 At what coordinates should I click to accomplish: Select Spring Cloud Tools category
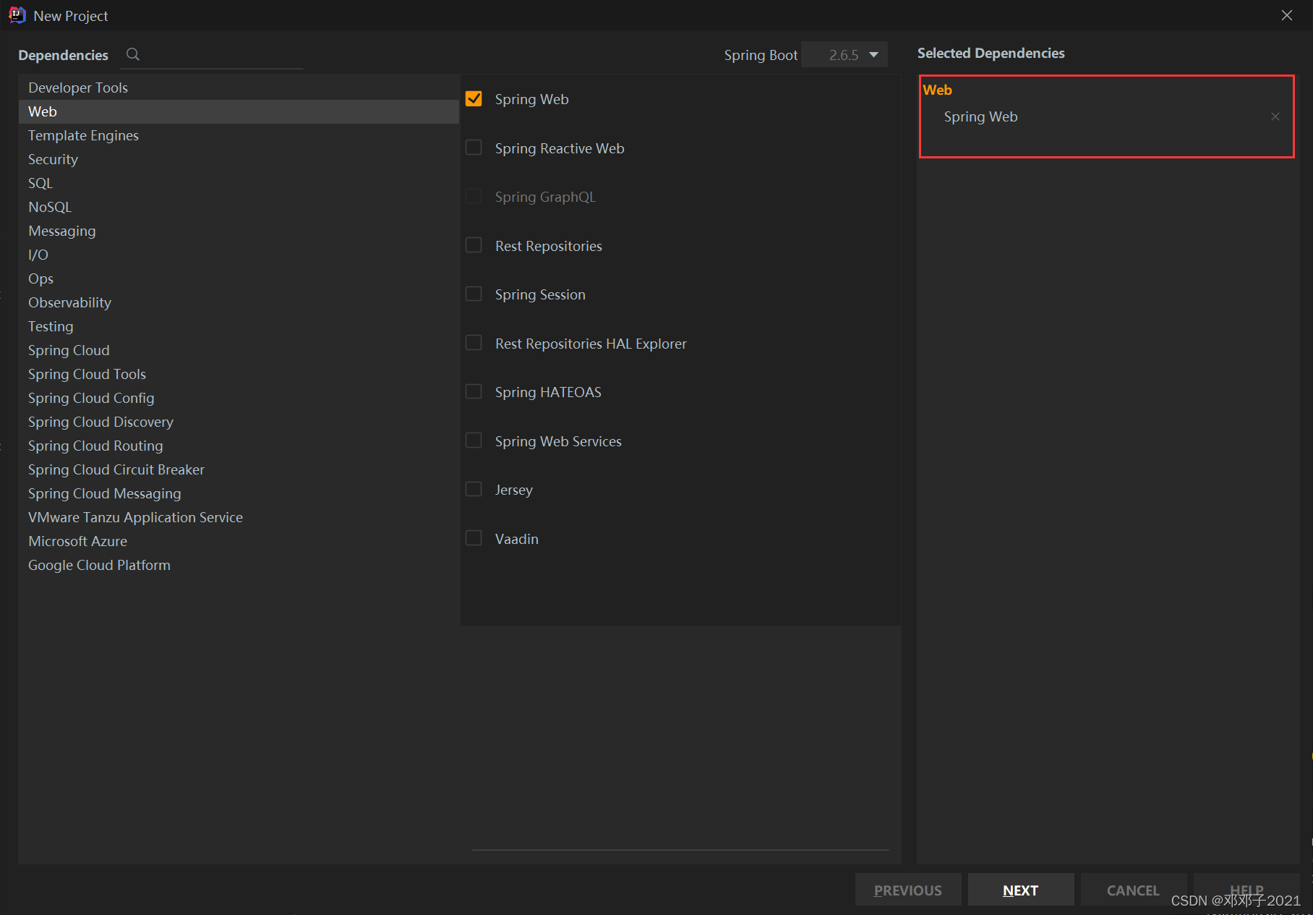pyautogui.click(x=239, y=374)
